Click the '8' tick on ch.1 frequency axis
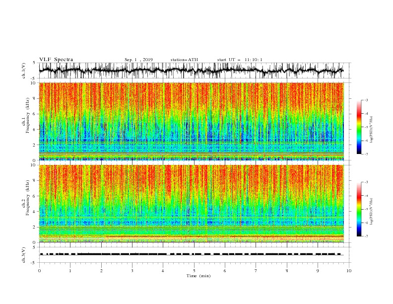Screen dimensions: 393x304 point(35,98)
